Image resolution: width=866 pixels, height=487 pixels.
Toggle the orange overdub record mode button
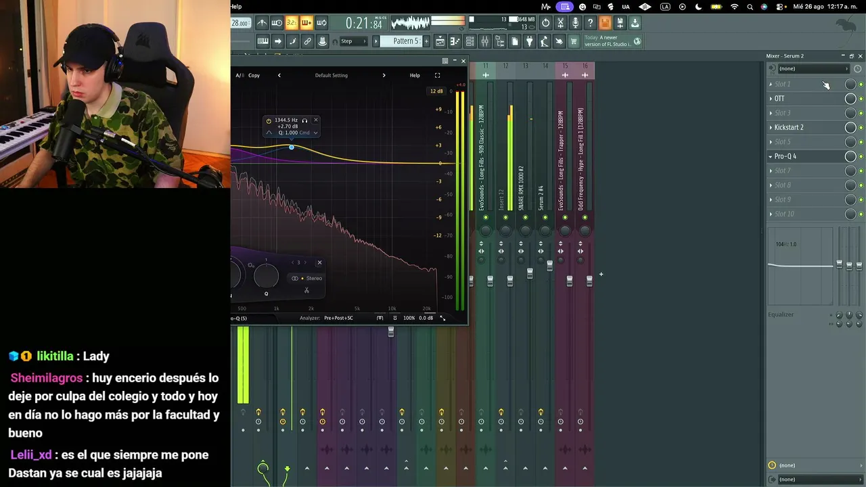(306, 23)
